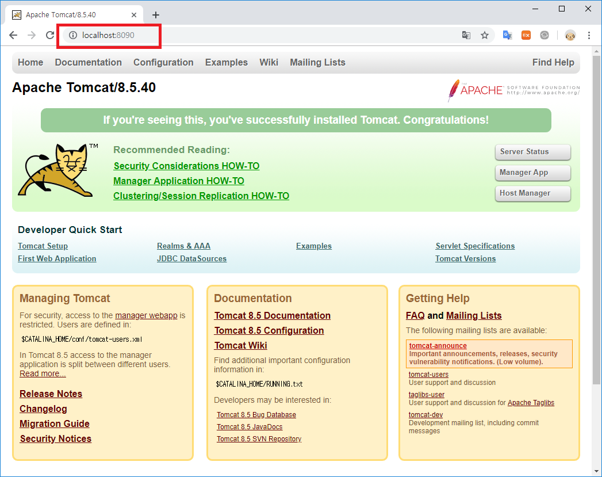
Task: Select the Apache Tomcat/8.5.40 browser tab
Action: coord(74,15)
